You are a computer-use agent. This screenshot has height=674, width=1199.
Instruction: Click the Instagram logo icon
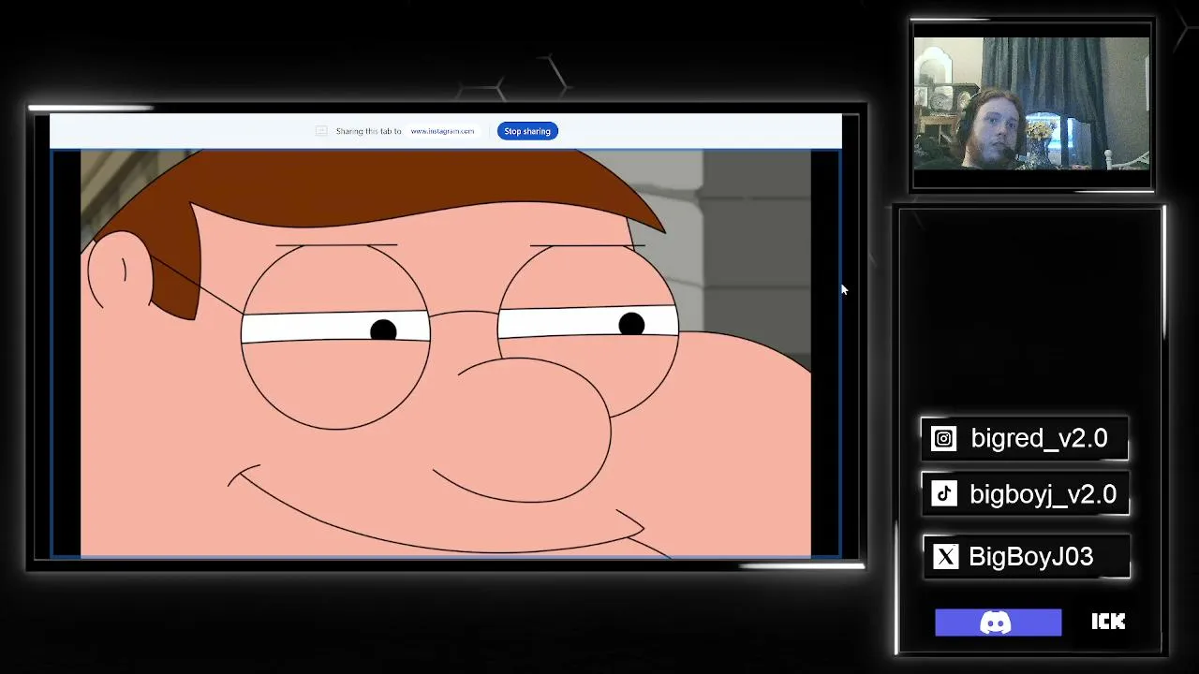pyautogui.click(x=943, y=438)
